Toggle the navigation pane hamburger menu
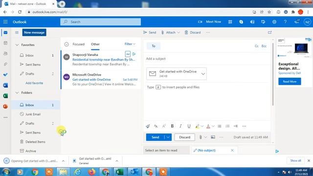The width and height of the screenshot is (313, 176). 17,32
